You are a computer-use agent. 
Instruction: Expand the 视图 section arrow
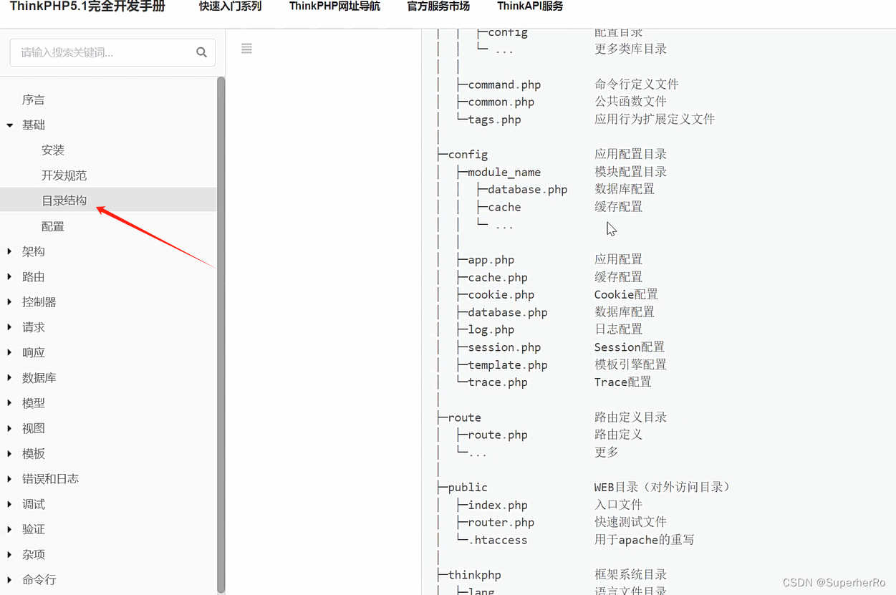coord(9,428)
